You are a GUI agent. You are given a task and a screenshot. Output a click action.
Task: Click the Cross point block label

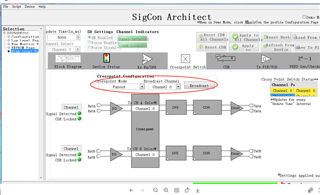pyautogui.click(x=145, y=129)
